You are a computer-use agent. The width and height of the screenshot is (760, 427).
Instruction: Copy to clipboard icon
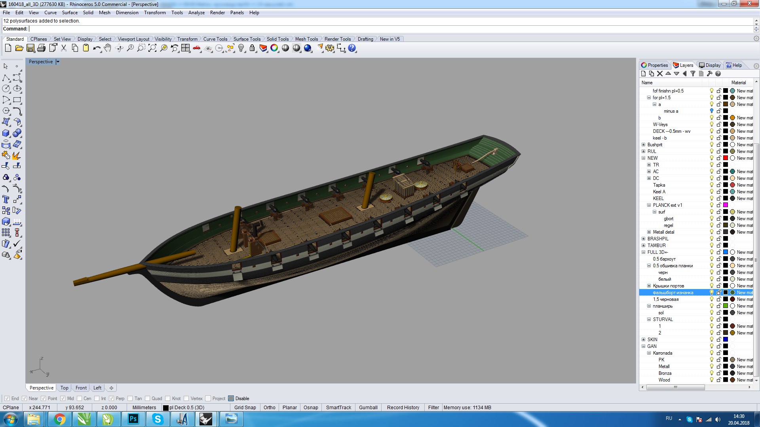(75, 48)
